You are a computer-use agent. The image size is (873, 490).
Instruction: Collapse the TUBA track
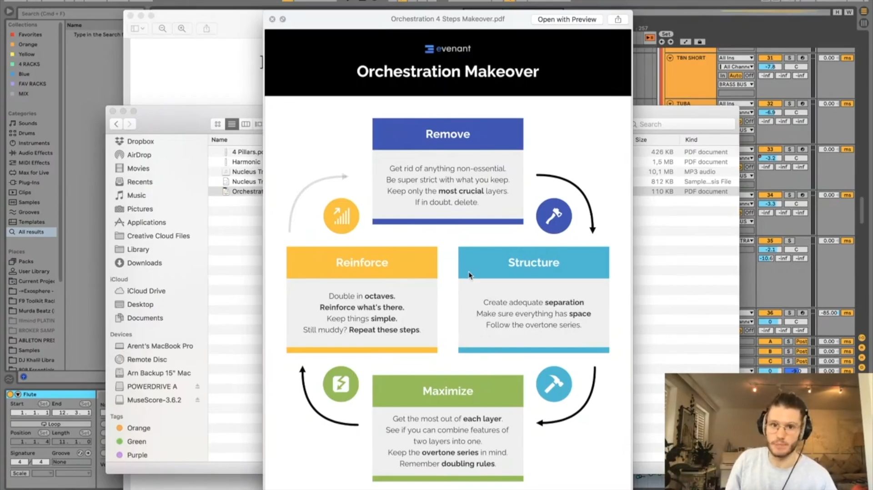tap(670, 104)
